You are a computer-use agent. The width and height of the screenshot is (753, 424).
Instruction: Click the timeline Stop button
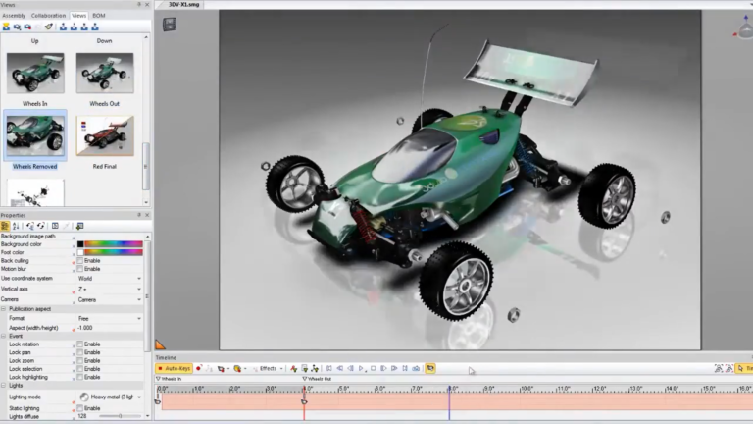click(373, 369)
